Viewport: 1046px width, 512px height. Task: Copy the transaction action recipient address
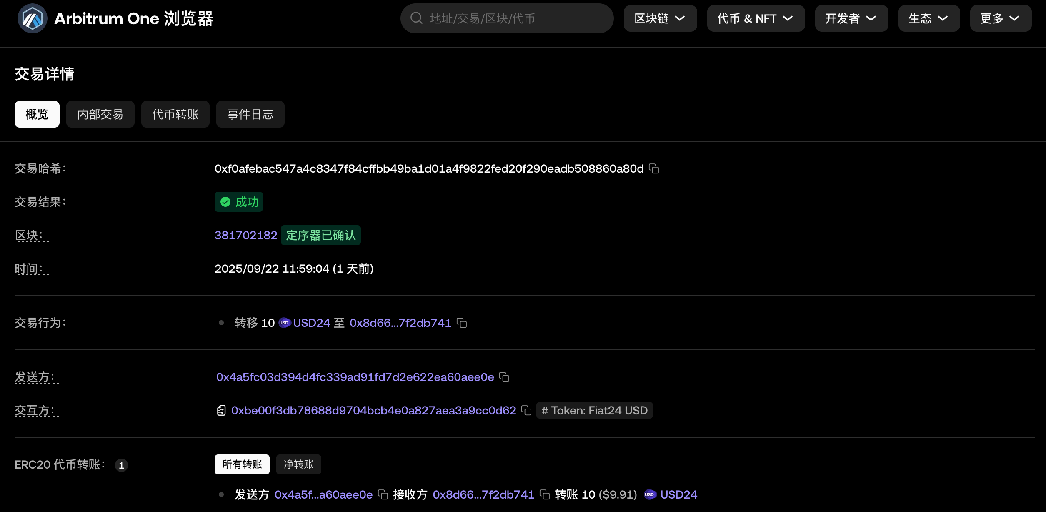click(462, 323)
